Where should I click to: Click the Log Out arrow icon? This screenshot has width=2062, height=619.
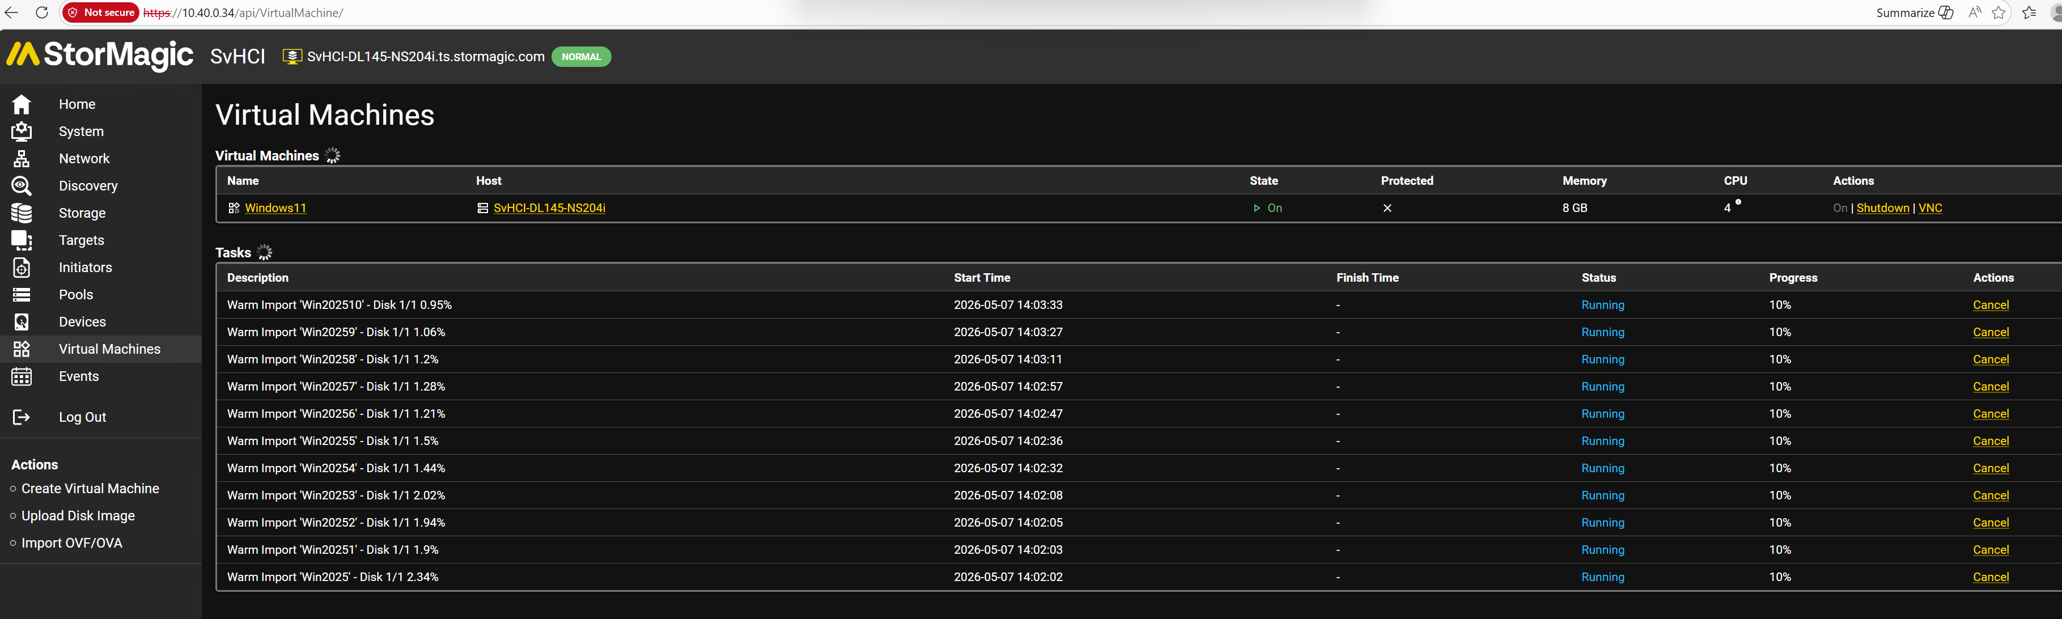coord(22,417)
